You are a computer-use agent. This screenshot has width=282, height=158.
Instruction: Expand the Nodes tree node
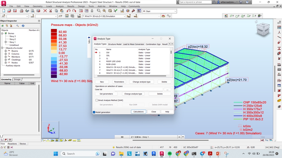coord(6,63)
